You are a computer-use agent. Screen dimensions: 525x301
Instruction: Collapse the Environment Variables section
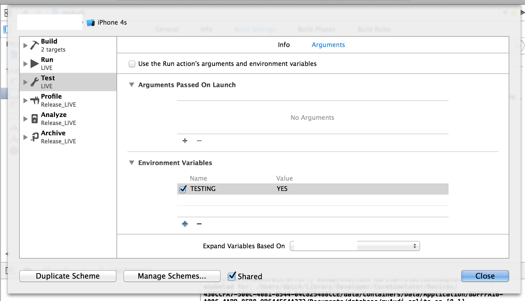click(132, 163)
